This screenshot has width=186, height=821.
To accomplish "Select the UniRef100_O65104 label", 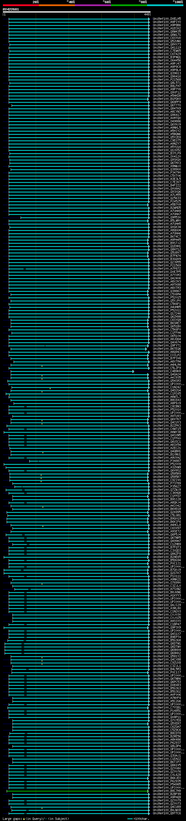I will pos(167,336).
